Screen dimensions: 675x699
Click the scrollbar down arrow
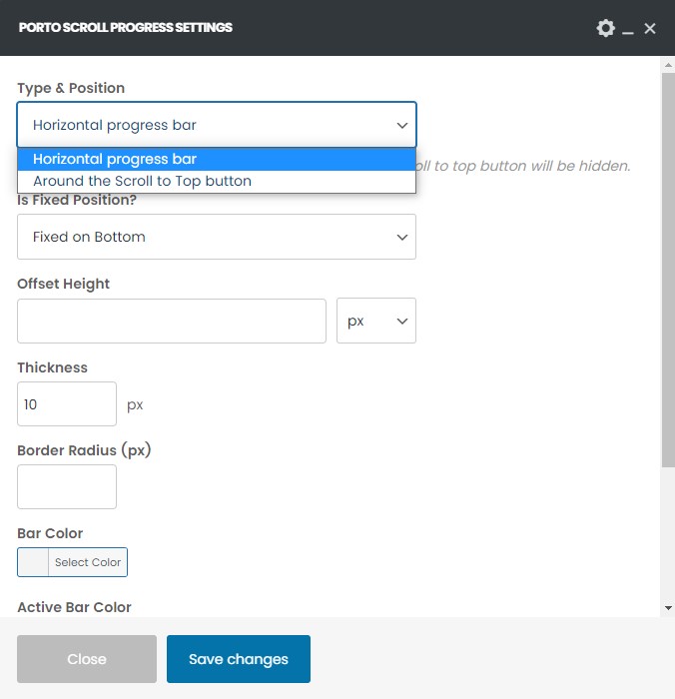coord(667,608)
